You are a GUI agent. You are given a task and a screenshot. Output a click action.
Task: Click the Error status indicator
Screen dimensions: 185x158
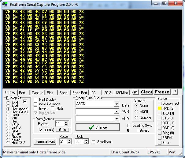(x=159, y=143)
